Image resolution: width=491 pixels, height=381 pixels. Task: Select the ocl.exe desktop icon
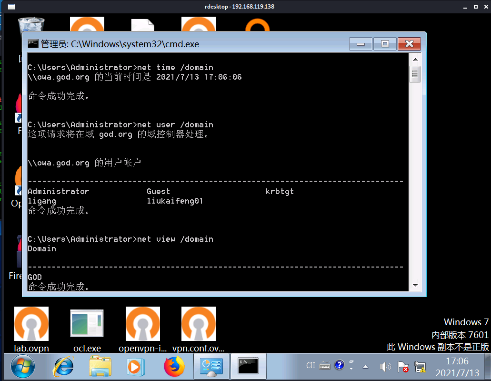click(87, 330)
